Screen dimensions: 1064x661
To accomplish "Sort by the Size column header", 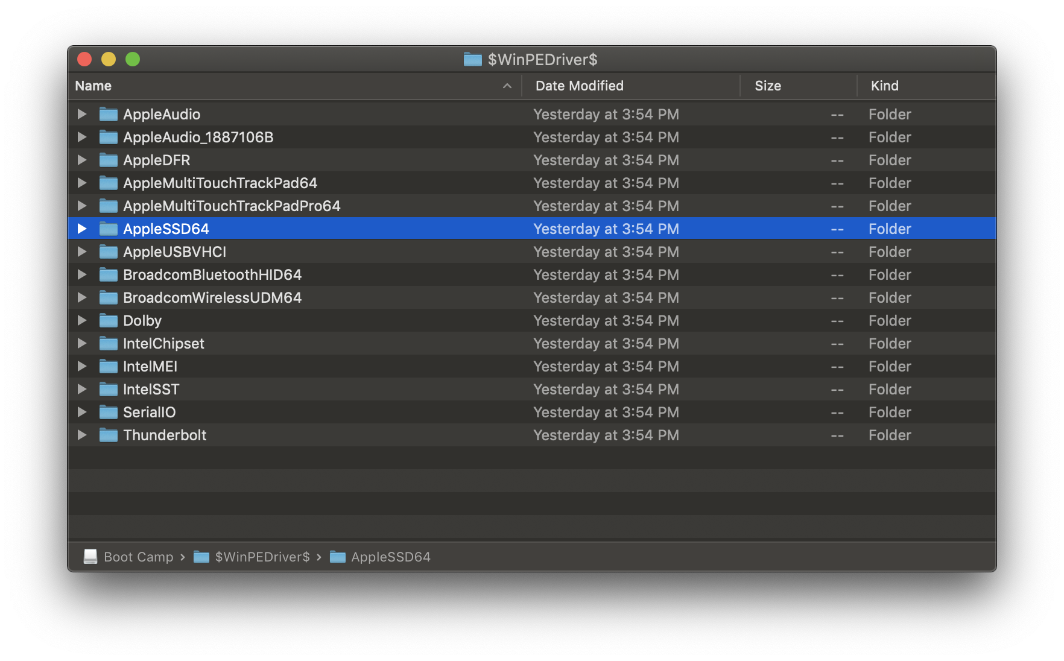I will 799,86.
